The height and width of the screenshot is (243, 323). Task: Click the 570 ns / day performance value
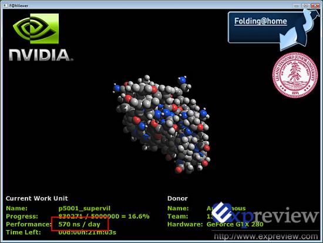coord(79,224)
